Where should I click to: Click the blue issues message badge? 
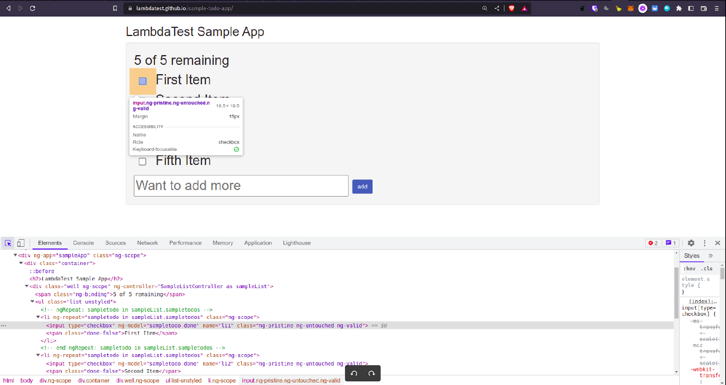click(x=671, y=243)
